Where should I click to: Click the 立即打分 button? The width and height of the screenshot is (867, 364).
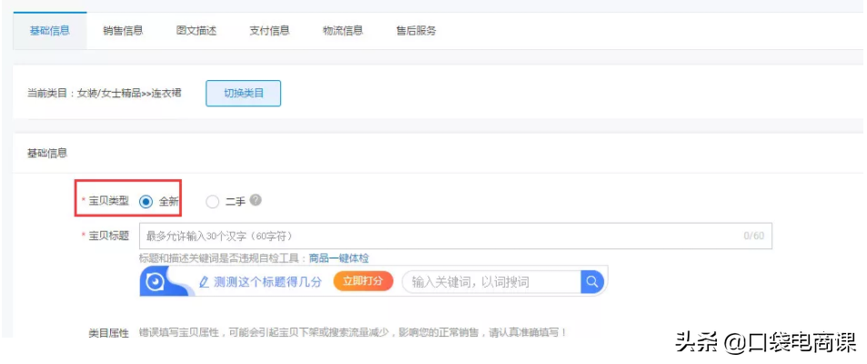point(363,281)
